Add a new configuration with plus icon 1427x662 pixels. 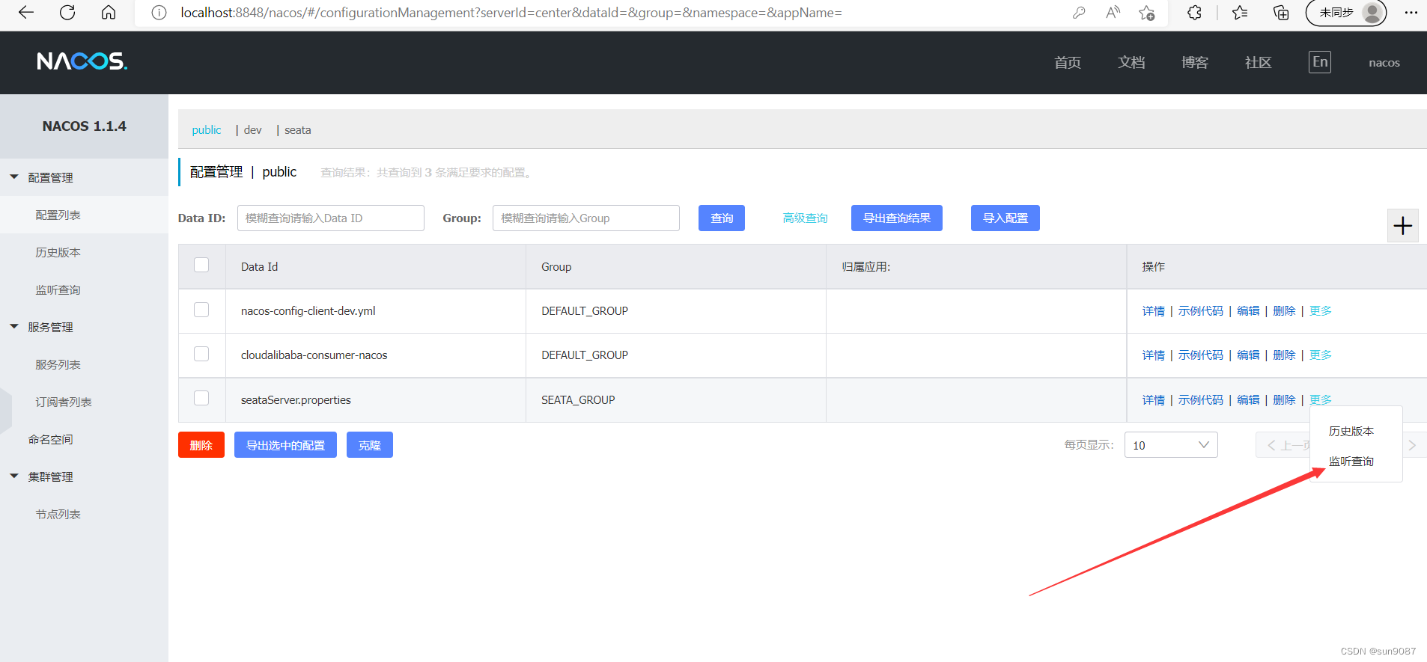click(1402, 225)
